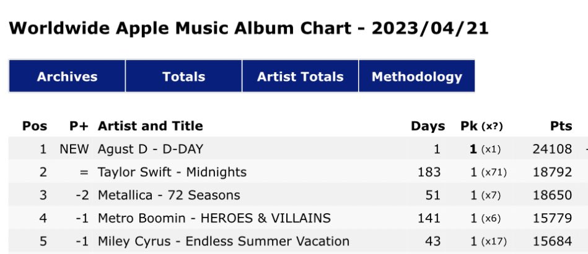
Task: Click the Pts column header
Action: point(561,126)
